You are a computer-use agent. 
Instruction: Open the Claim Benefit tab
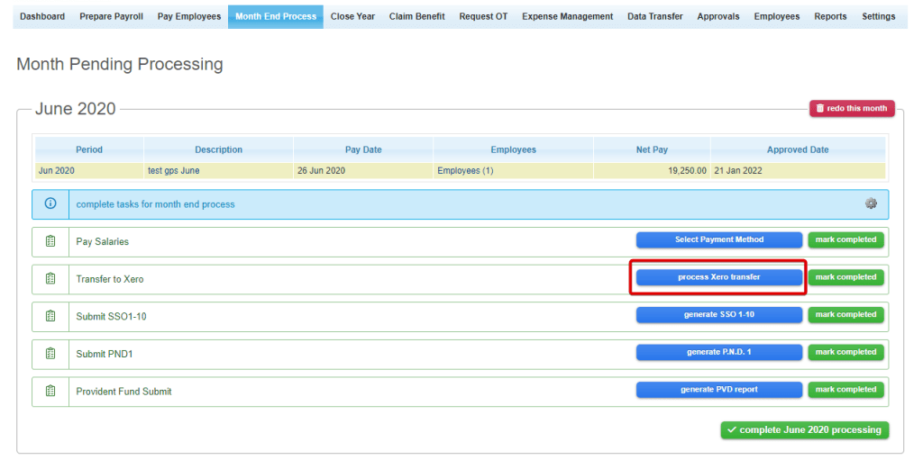(x=416, y=16)
